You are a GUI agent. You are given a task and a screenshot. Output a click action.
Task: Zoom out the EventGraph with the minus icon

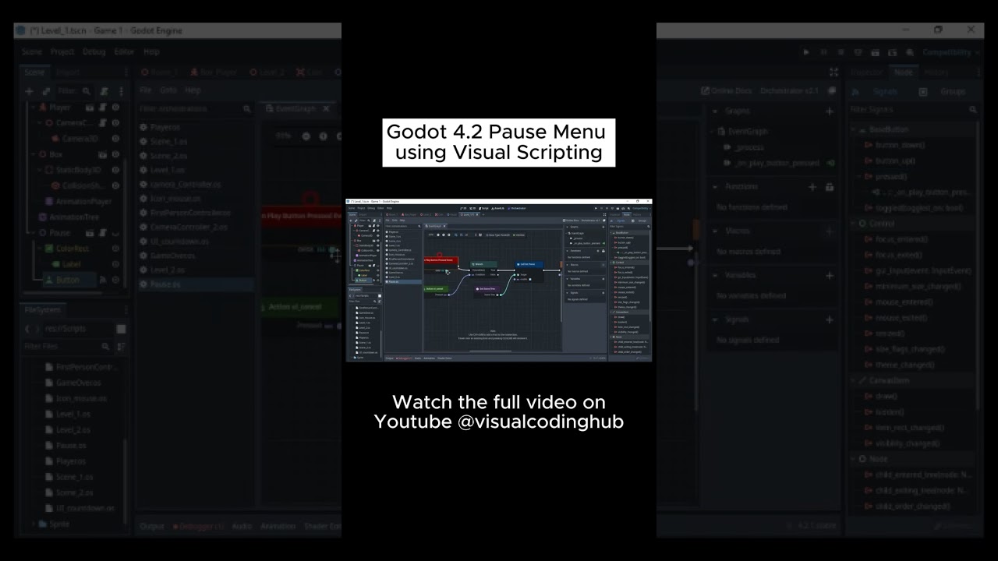click(306, 136)
